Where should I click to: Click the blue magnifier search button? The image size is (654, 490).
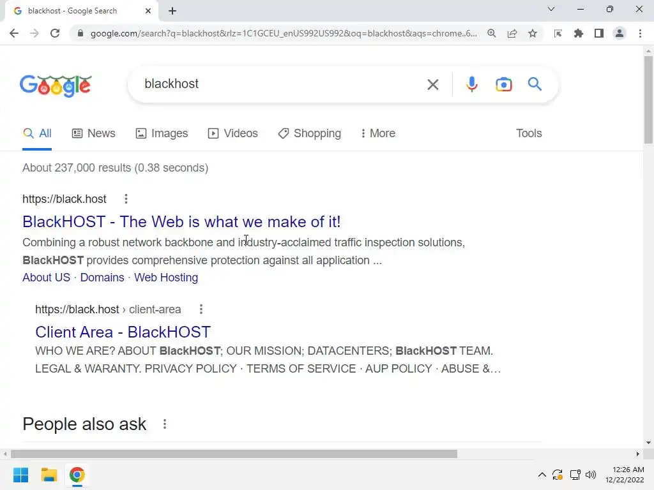(x=535, y=84)
